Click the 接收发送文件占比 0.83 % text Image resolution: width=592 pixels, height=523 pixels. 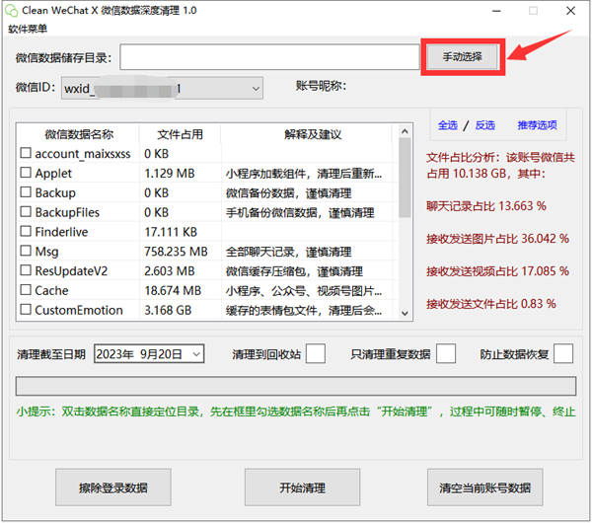click(491, 304)
